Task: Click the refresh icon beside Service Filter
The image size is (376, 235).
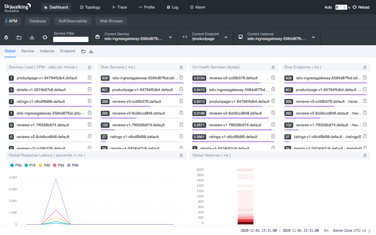Action: (x=45, y=37)
